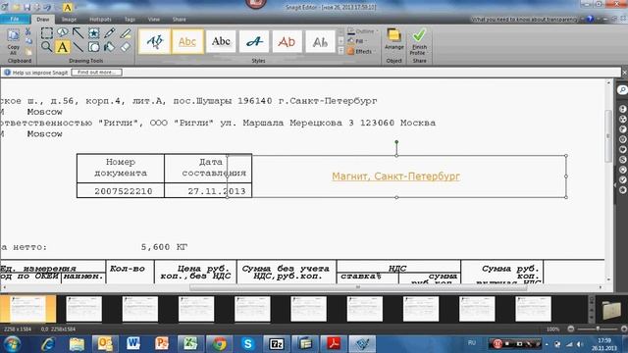This screenshot has width=628, height=353.
Task: Click the Paste icon in Clipboard group
Action: pos(28,52)
